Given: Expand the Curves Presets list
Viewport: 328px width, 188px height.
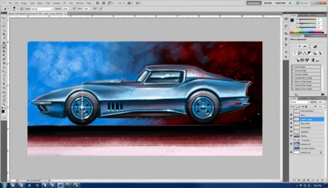Looking at the screenshot, I should click(293, 70).
